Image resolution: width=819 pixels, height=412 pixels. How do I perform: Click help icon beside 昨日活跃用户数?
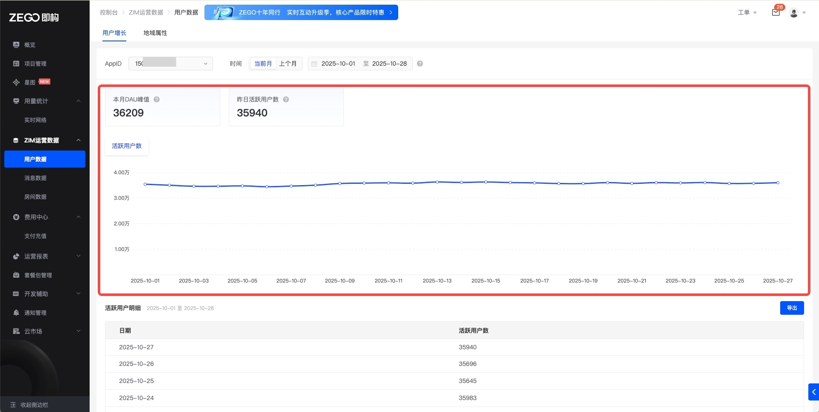286,99
